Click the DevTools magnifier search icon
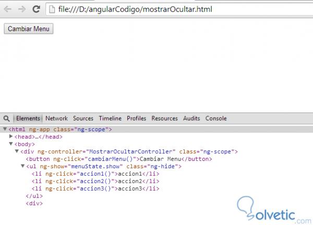Viewport: 313px width, 225px height. [x=7, y=119]
